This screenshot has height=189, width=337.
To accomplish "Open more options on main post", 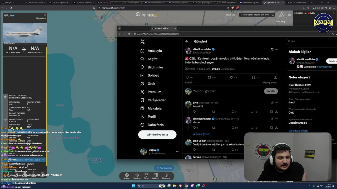I will pyautogui.click(x=276, y=49).
